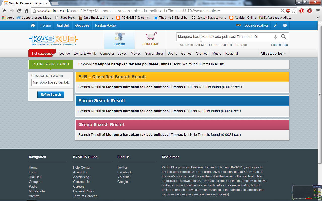Search in Jual Beli option
Viewport: 322px width, 201px height.
click(227, 45)
